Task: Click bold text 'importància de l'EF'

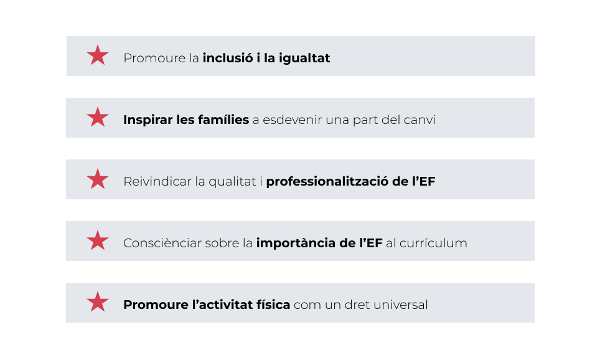Action: [319, 243]
